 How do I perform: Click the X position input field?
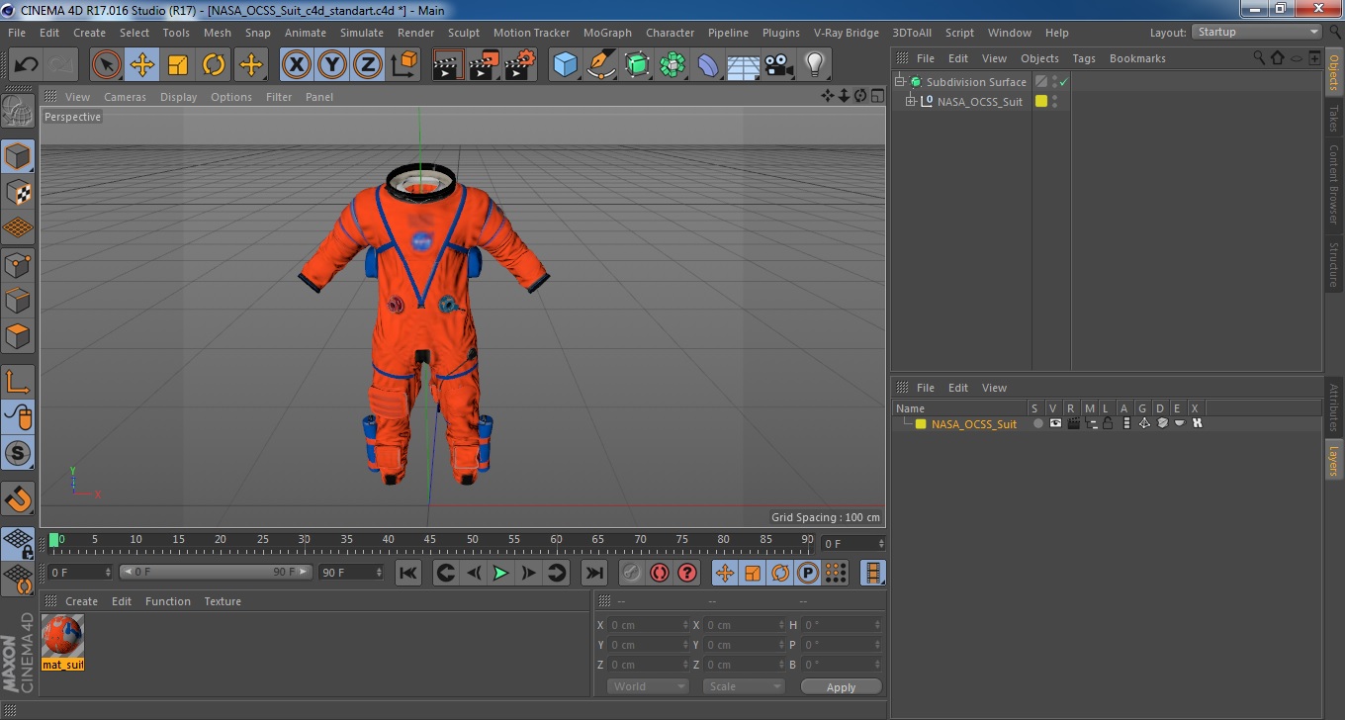[x=648, y=625]
